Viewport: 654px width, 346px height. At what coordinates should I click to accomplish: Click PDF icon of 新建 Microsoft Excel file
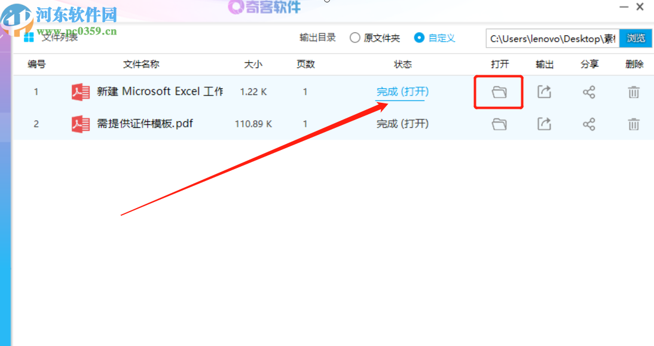[x=81, y=91]
